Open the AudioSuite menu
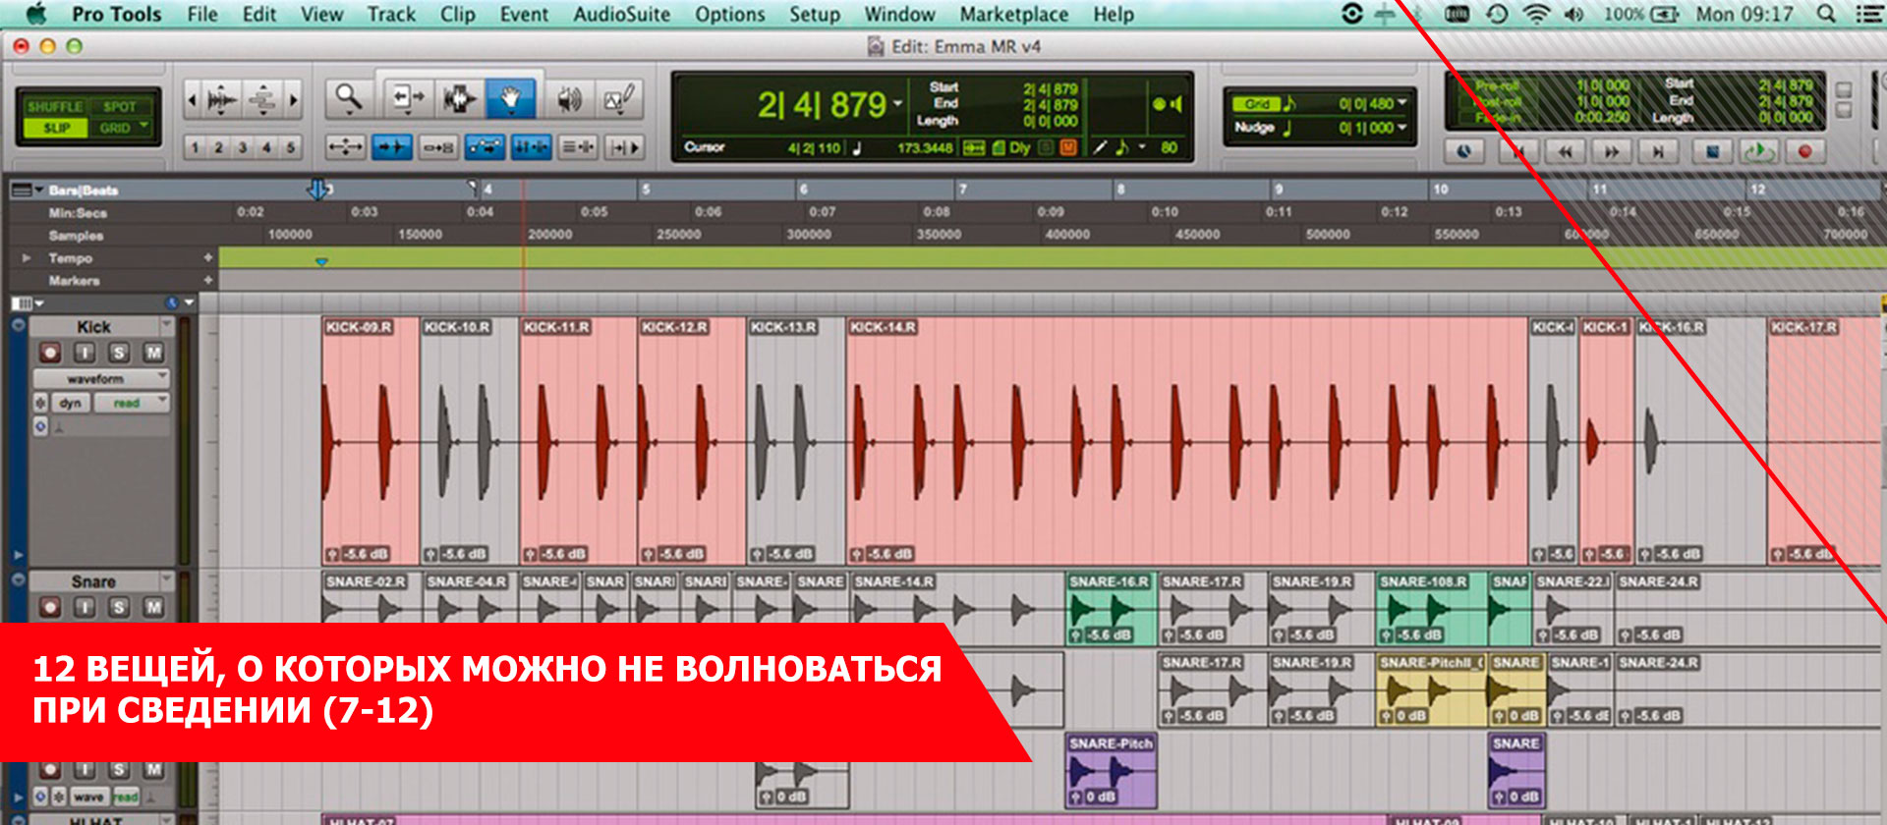1887x825 pixels. tap(621, 14)
